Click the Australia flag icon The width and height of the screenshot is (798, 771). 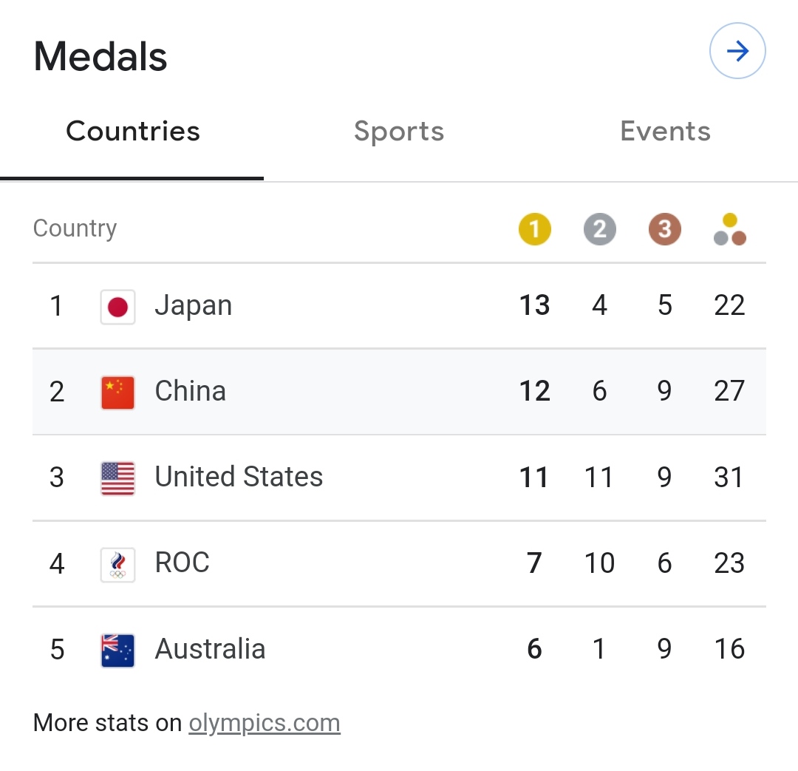click(x=117, y=651)
